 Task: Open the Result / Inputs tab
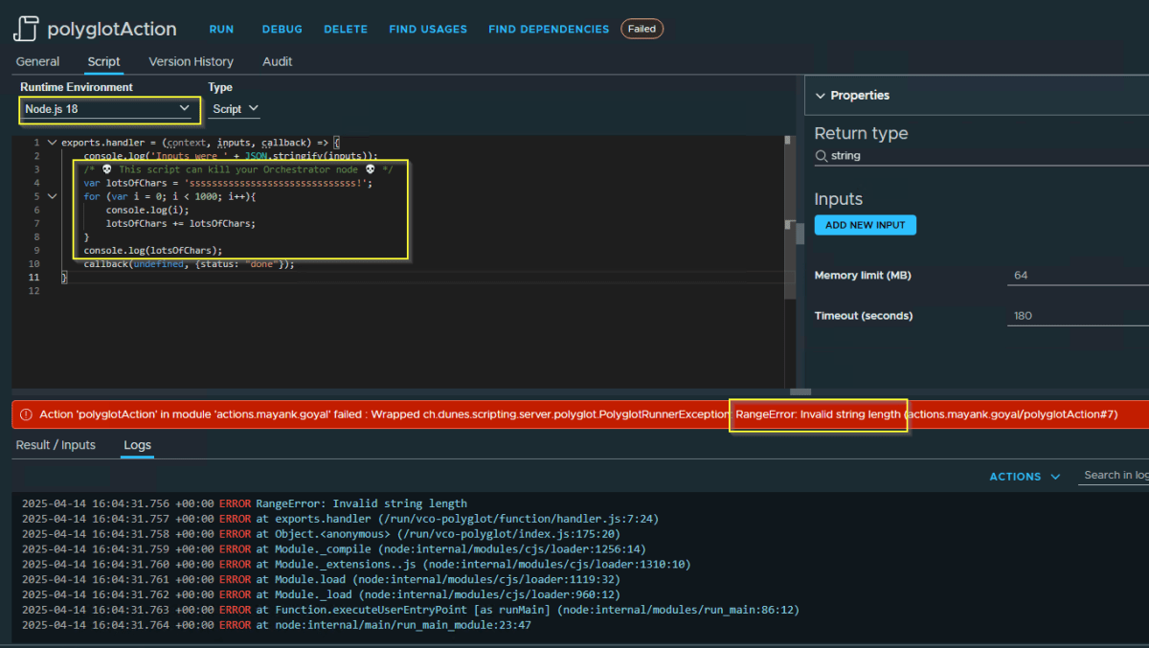point(56,445)
